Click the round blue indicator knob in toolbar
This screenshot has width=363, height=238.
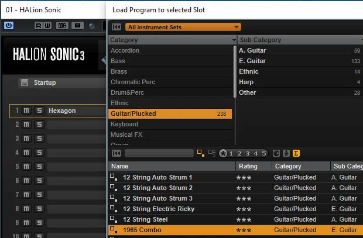[92, 26]
